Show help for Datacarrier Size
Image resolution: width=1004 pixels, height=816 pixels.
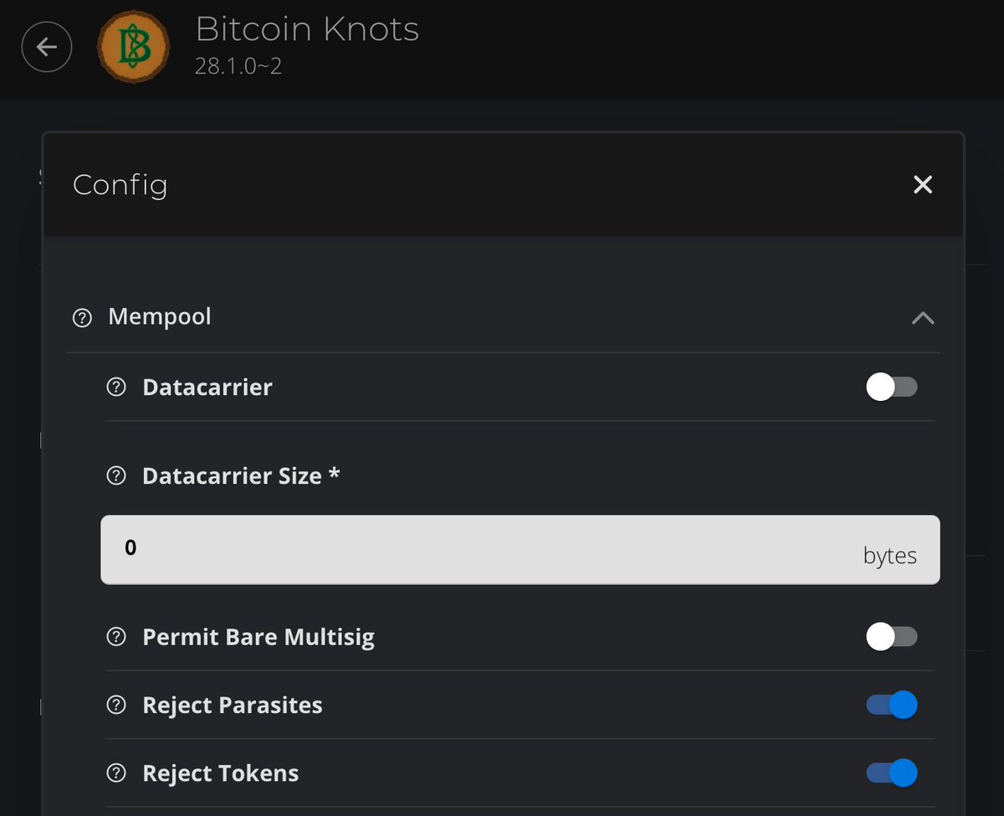[116, 476]
